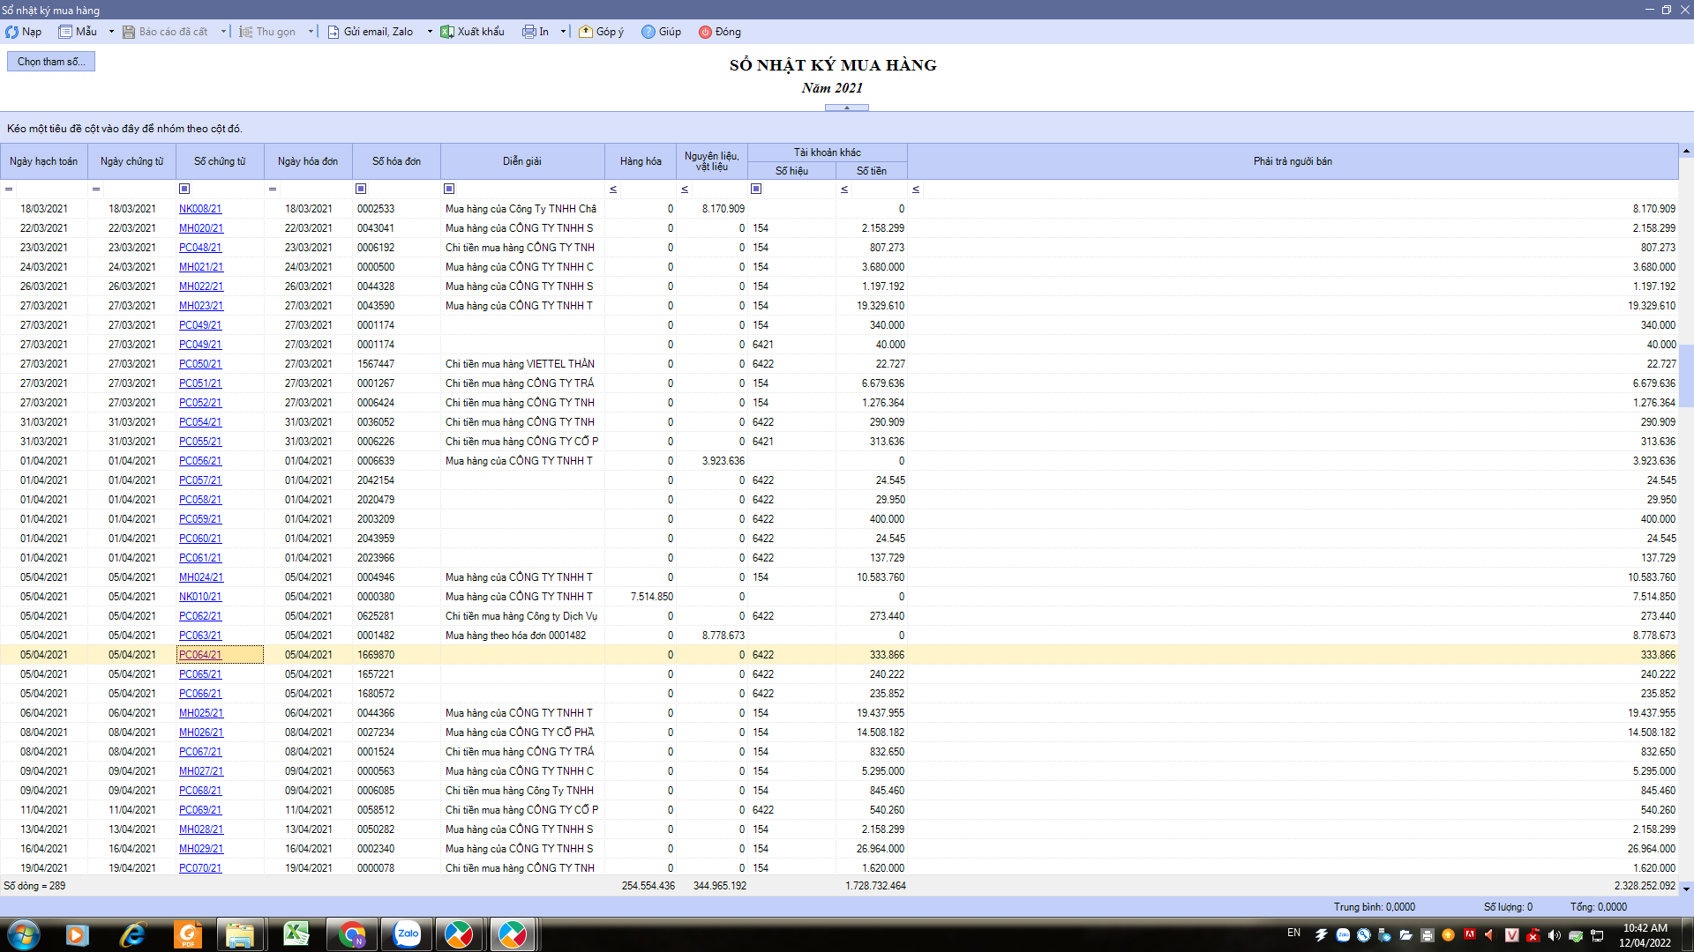The image size is (1694, 952).
Task: Click the red Đóng close icon
Action: (705, 32)
